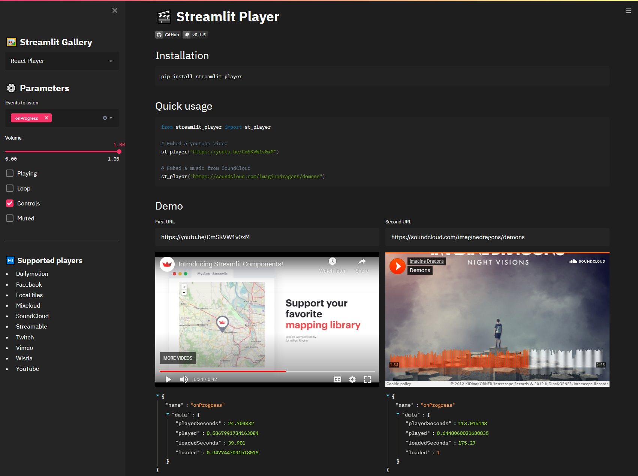638x476 pixels.
Task: Remove the onProgress event tag
Action: click(x=46, y=118)
